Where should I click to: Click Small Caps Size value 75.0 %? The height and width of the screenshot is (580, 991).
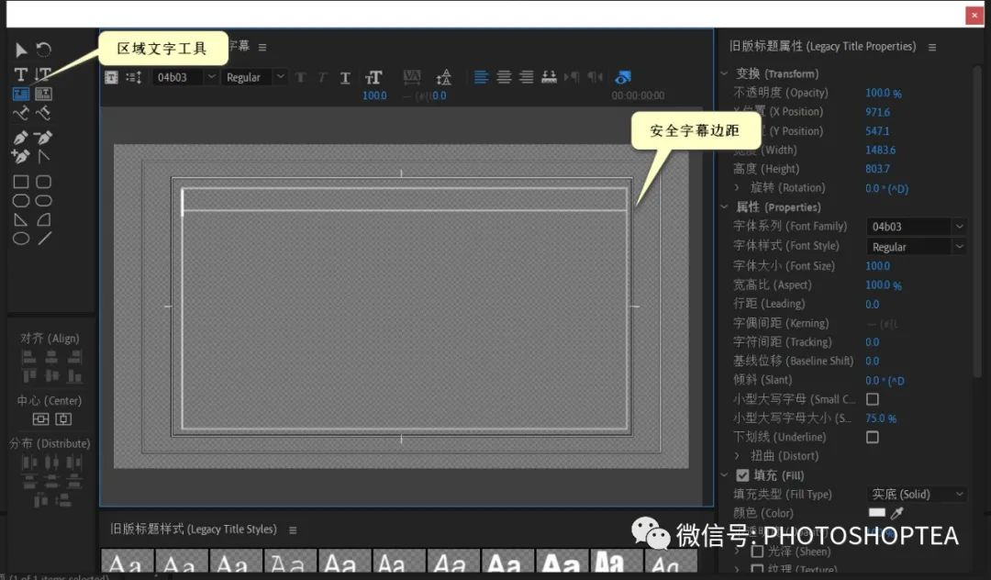tap(880, 418)
